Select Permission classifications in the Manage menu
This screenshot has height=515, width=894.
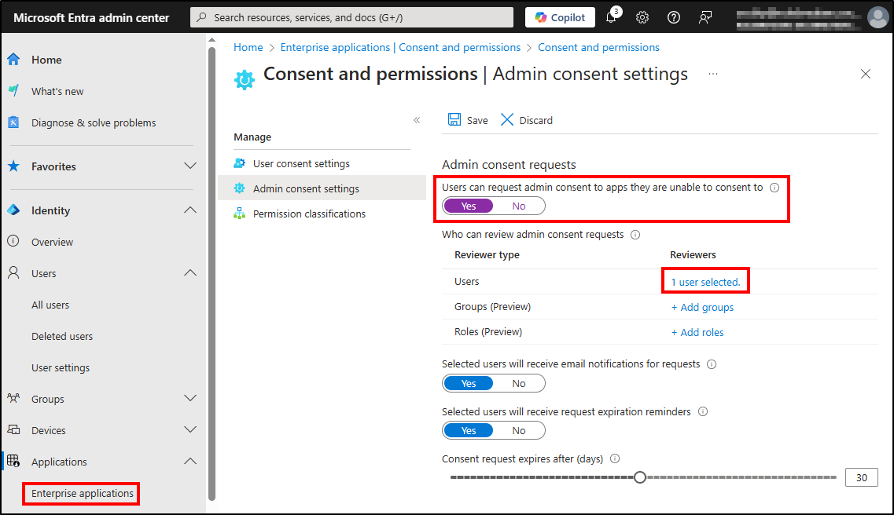click(x=308, y=213)
